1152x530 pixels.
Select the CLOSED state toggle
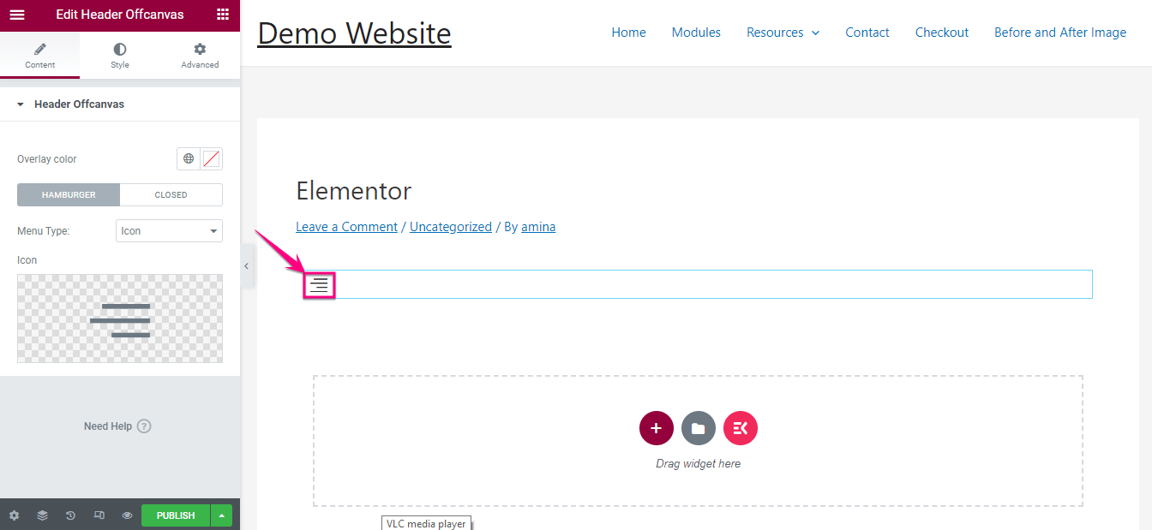[x=171, y=194]
